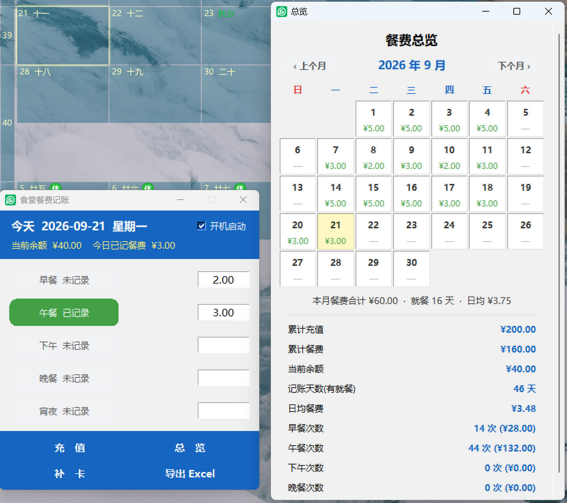
Task: Click 导出 Excel button
Action: coord(190,474)
